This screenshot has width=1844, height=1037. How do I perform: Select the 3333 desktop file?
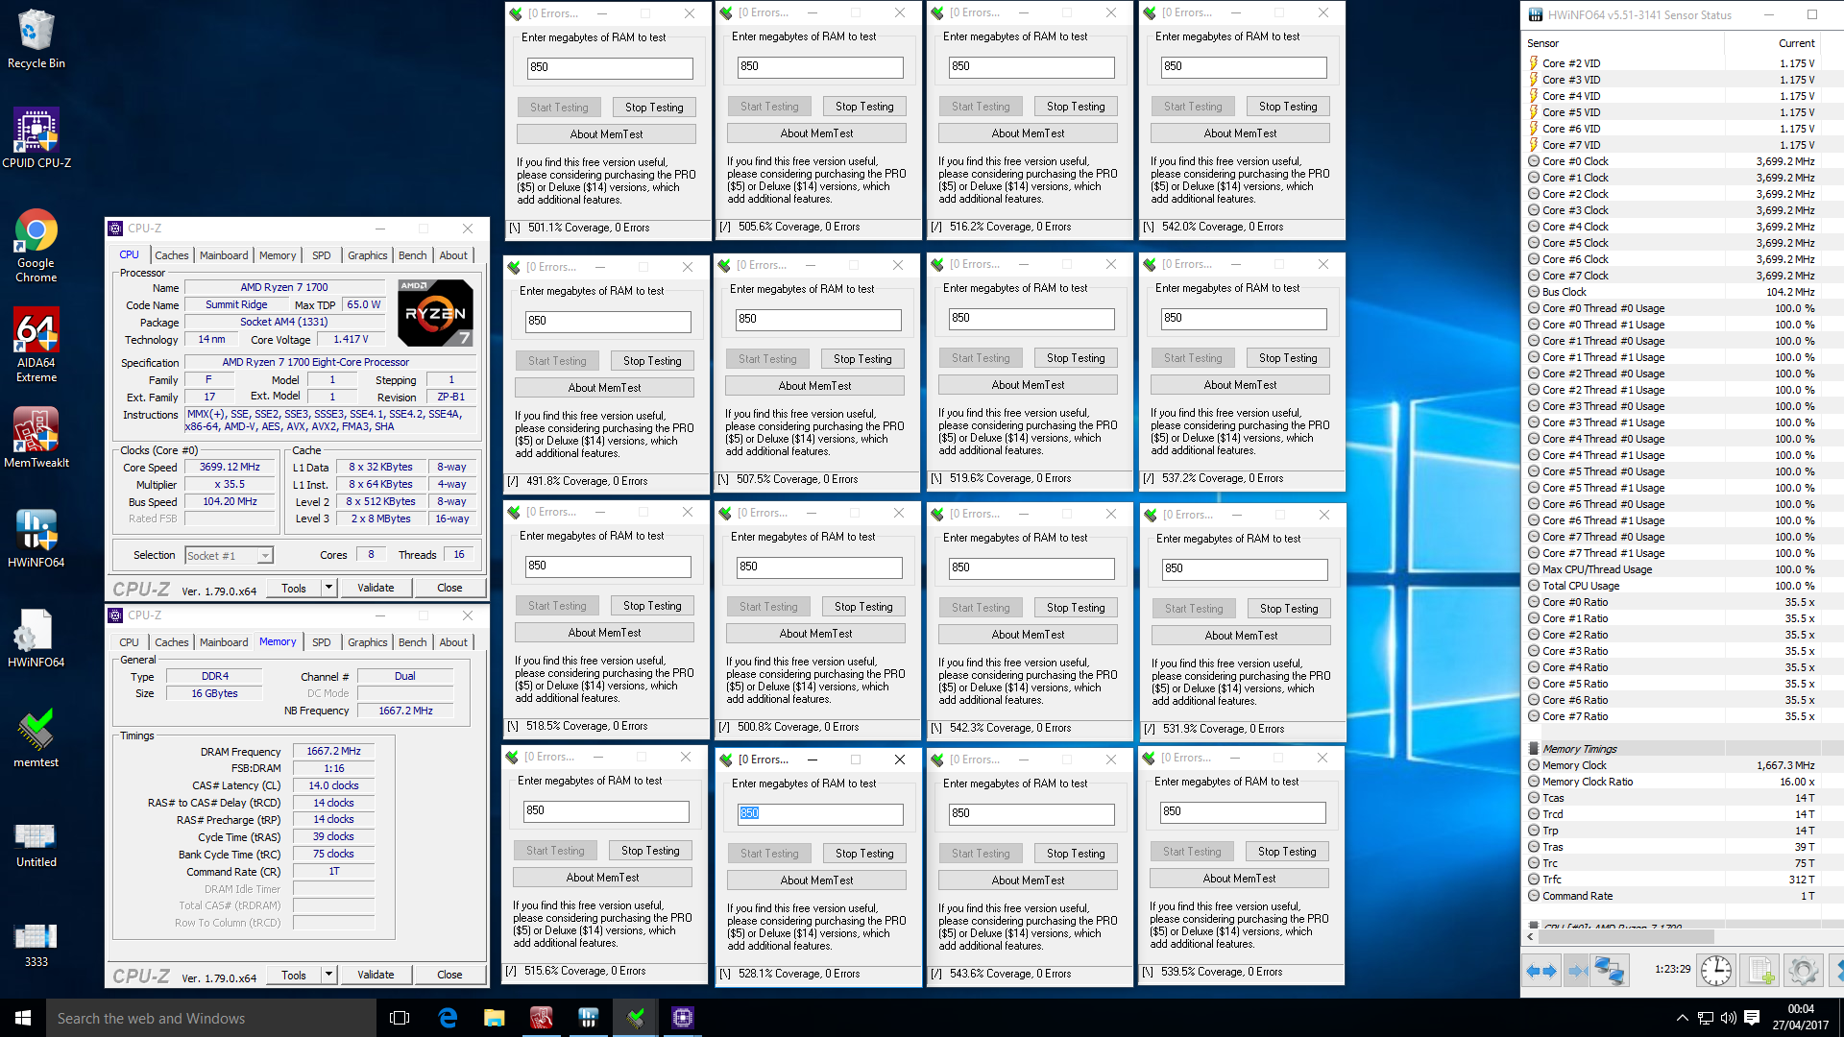pyautogui.click(x=36, y=945)
